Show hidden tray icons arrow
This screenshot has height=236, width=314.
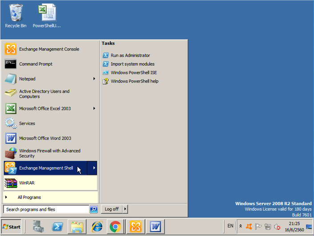(241, 226)
